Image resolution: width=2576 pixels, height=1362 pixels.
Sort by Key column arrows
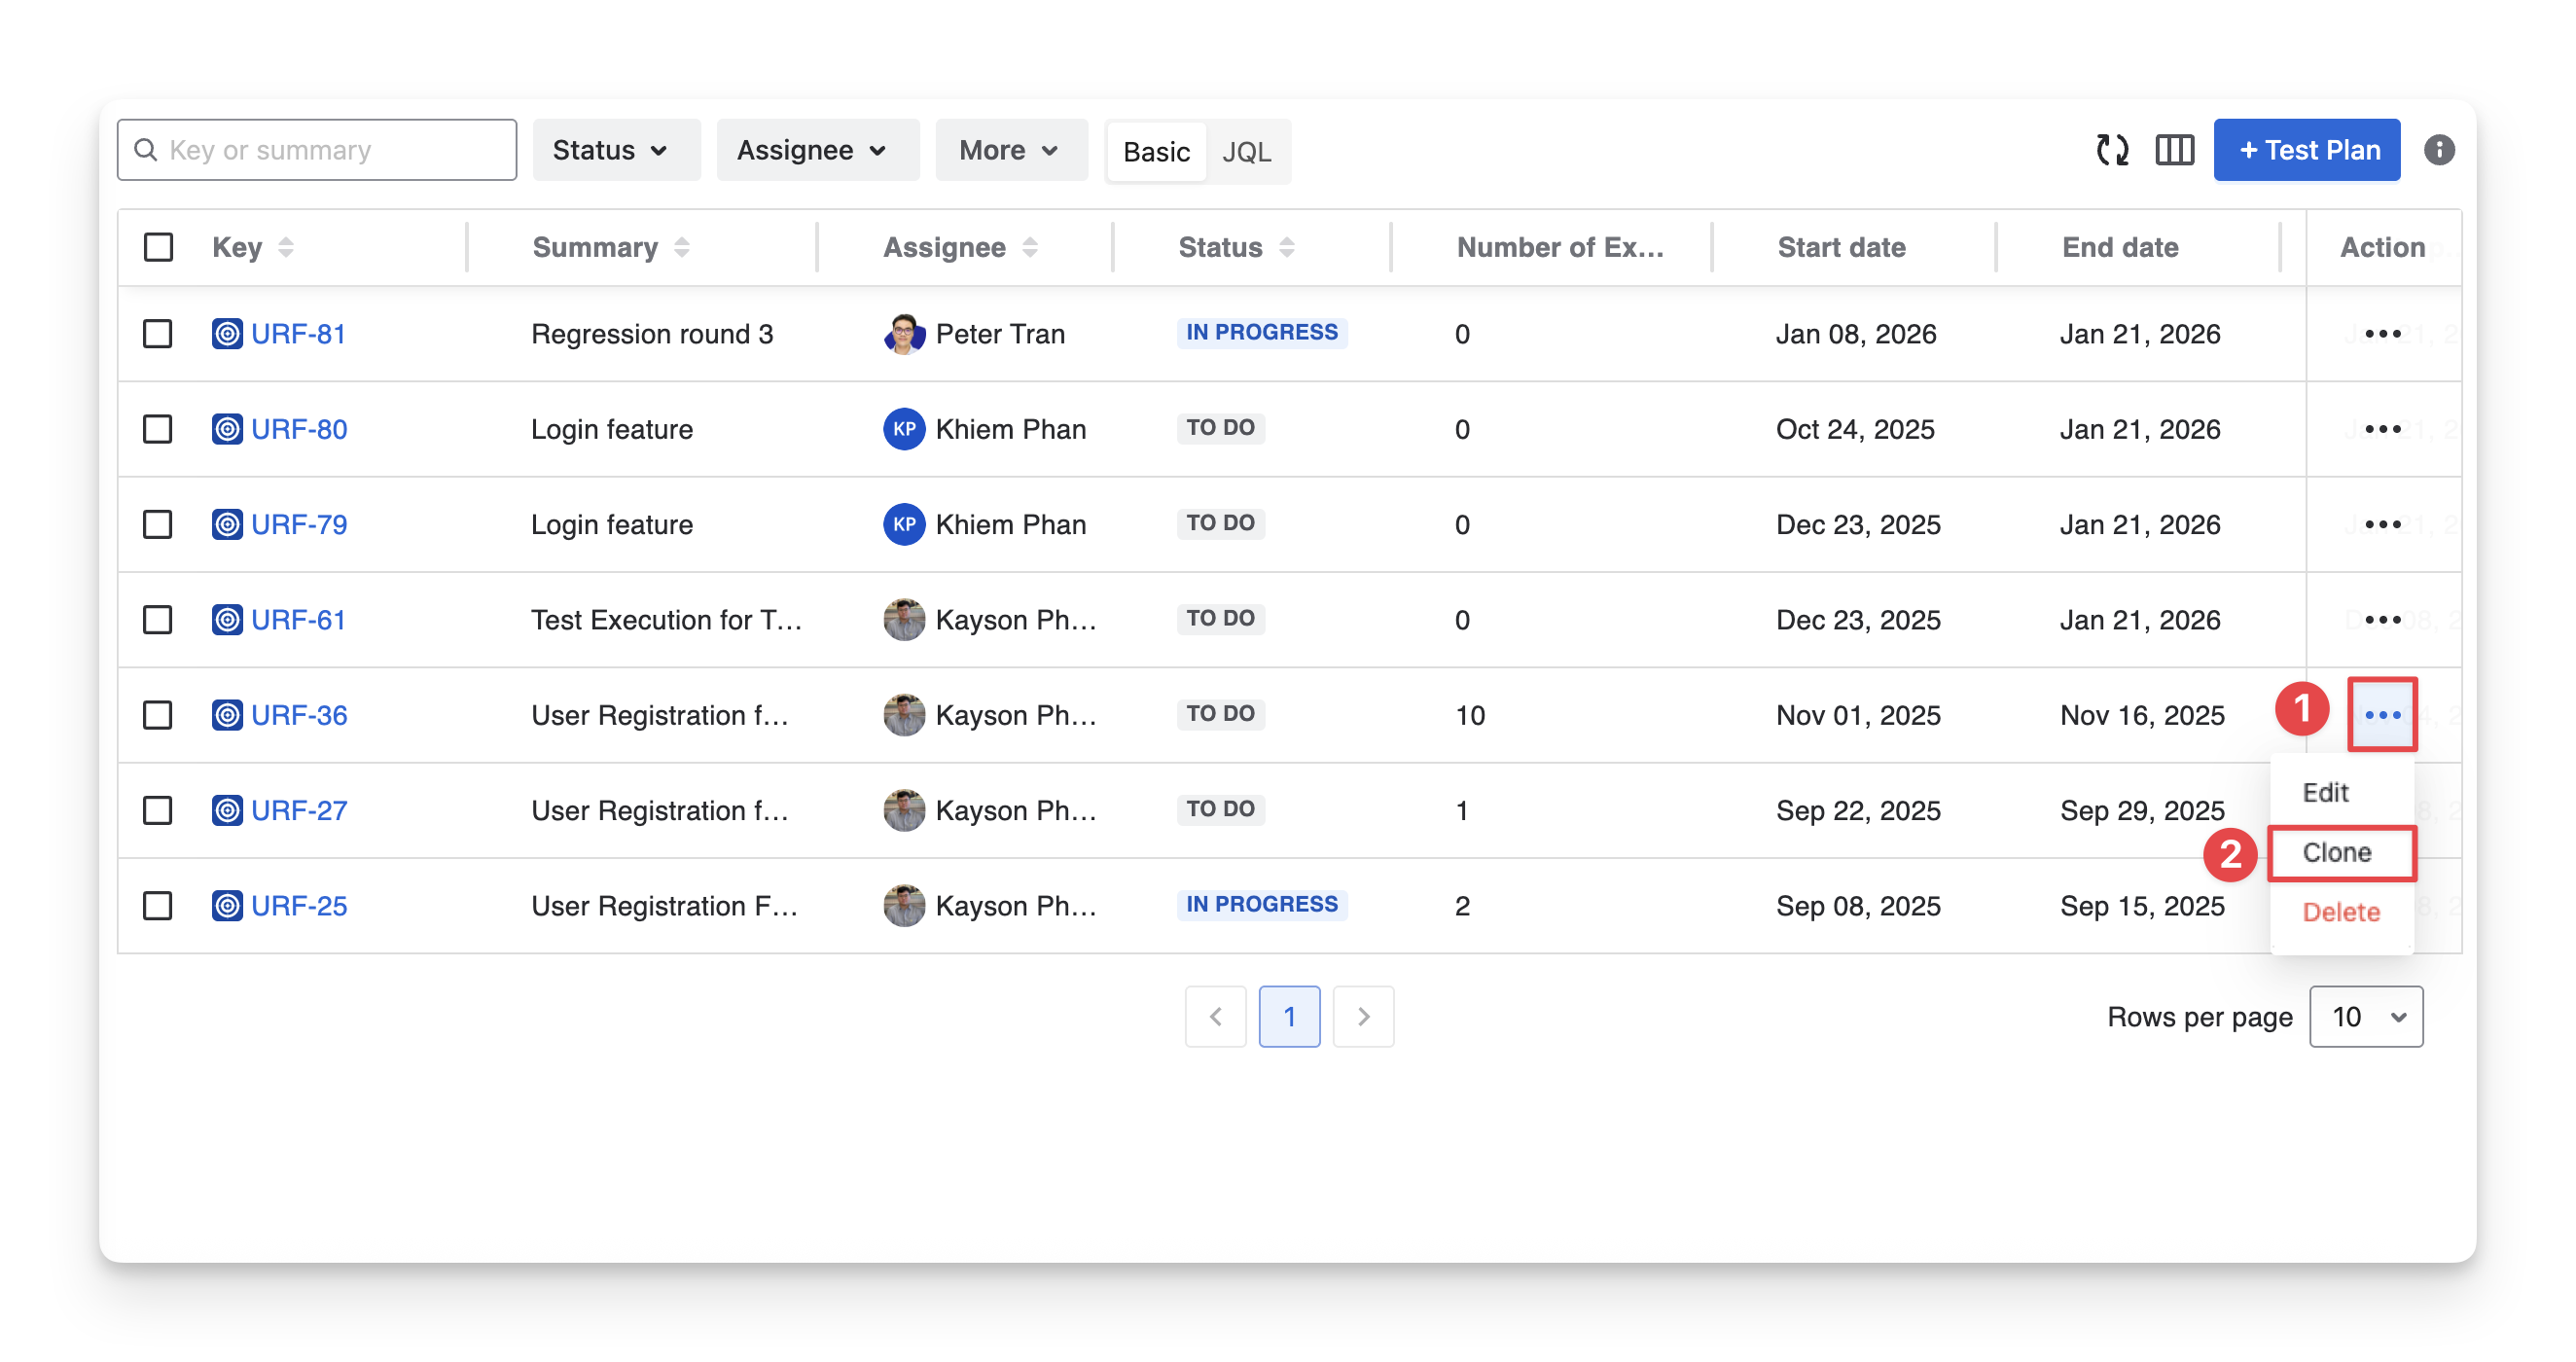pyautogui.click(x=286, y=247)
